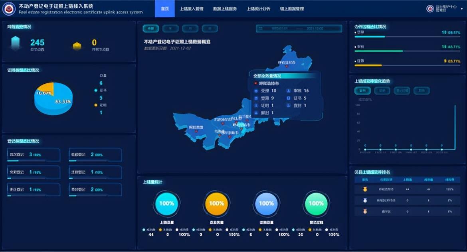Switch to the 首页 tab
Viewport: 467px width, 252px height.
tap(164, 9)
